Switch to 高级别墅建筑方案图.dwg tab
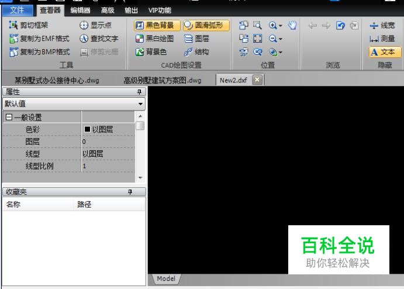The image size is (404, 289). pyautogui.click(x=162, y=80)
